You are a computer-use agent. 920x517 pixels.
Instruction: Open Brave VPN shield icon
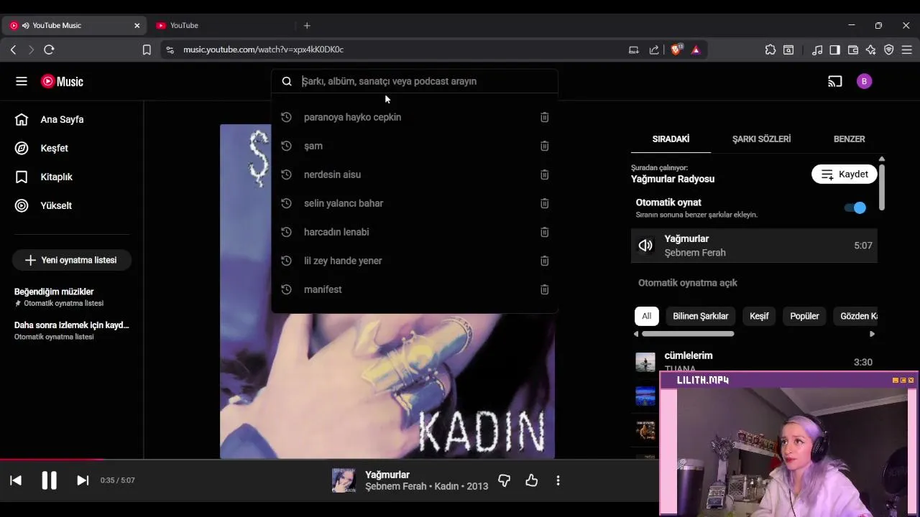[x=889, y=50]
